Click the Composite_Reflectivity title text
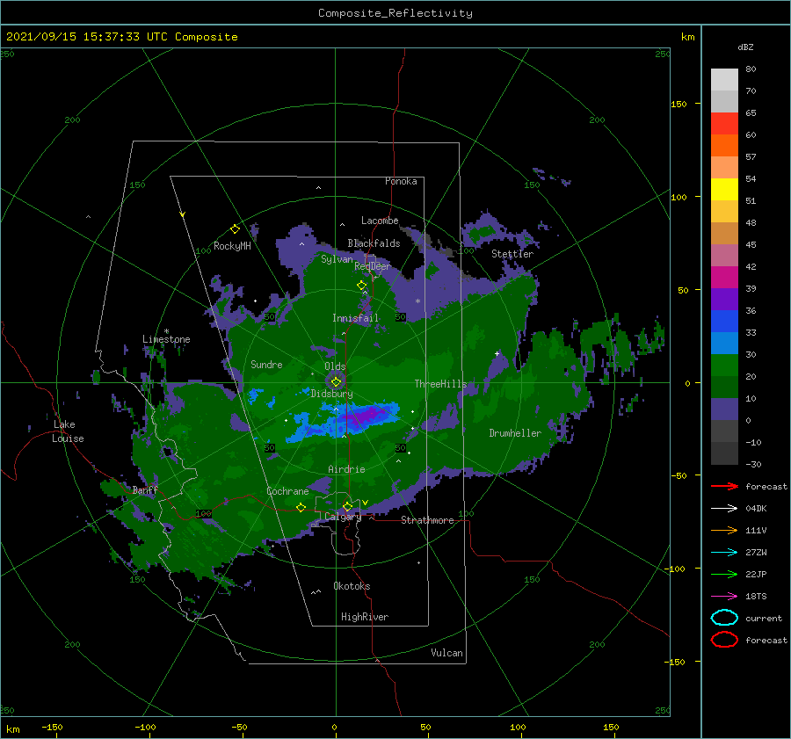791x739 pixels. (395, 13)
